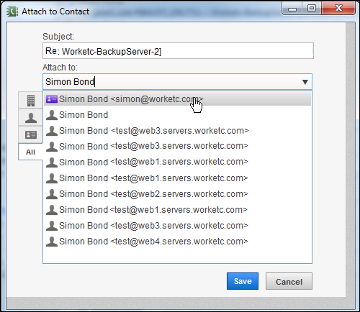Viewport: 360px width, 312px height.
Task: Click the WORKetc app icon in title bar
Action: pyautogui.click(x=12, y=12)
